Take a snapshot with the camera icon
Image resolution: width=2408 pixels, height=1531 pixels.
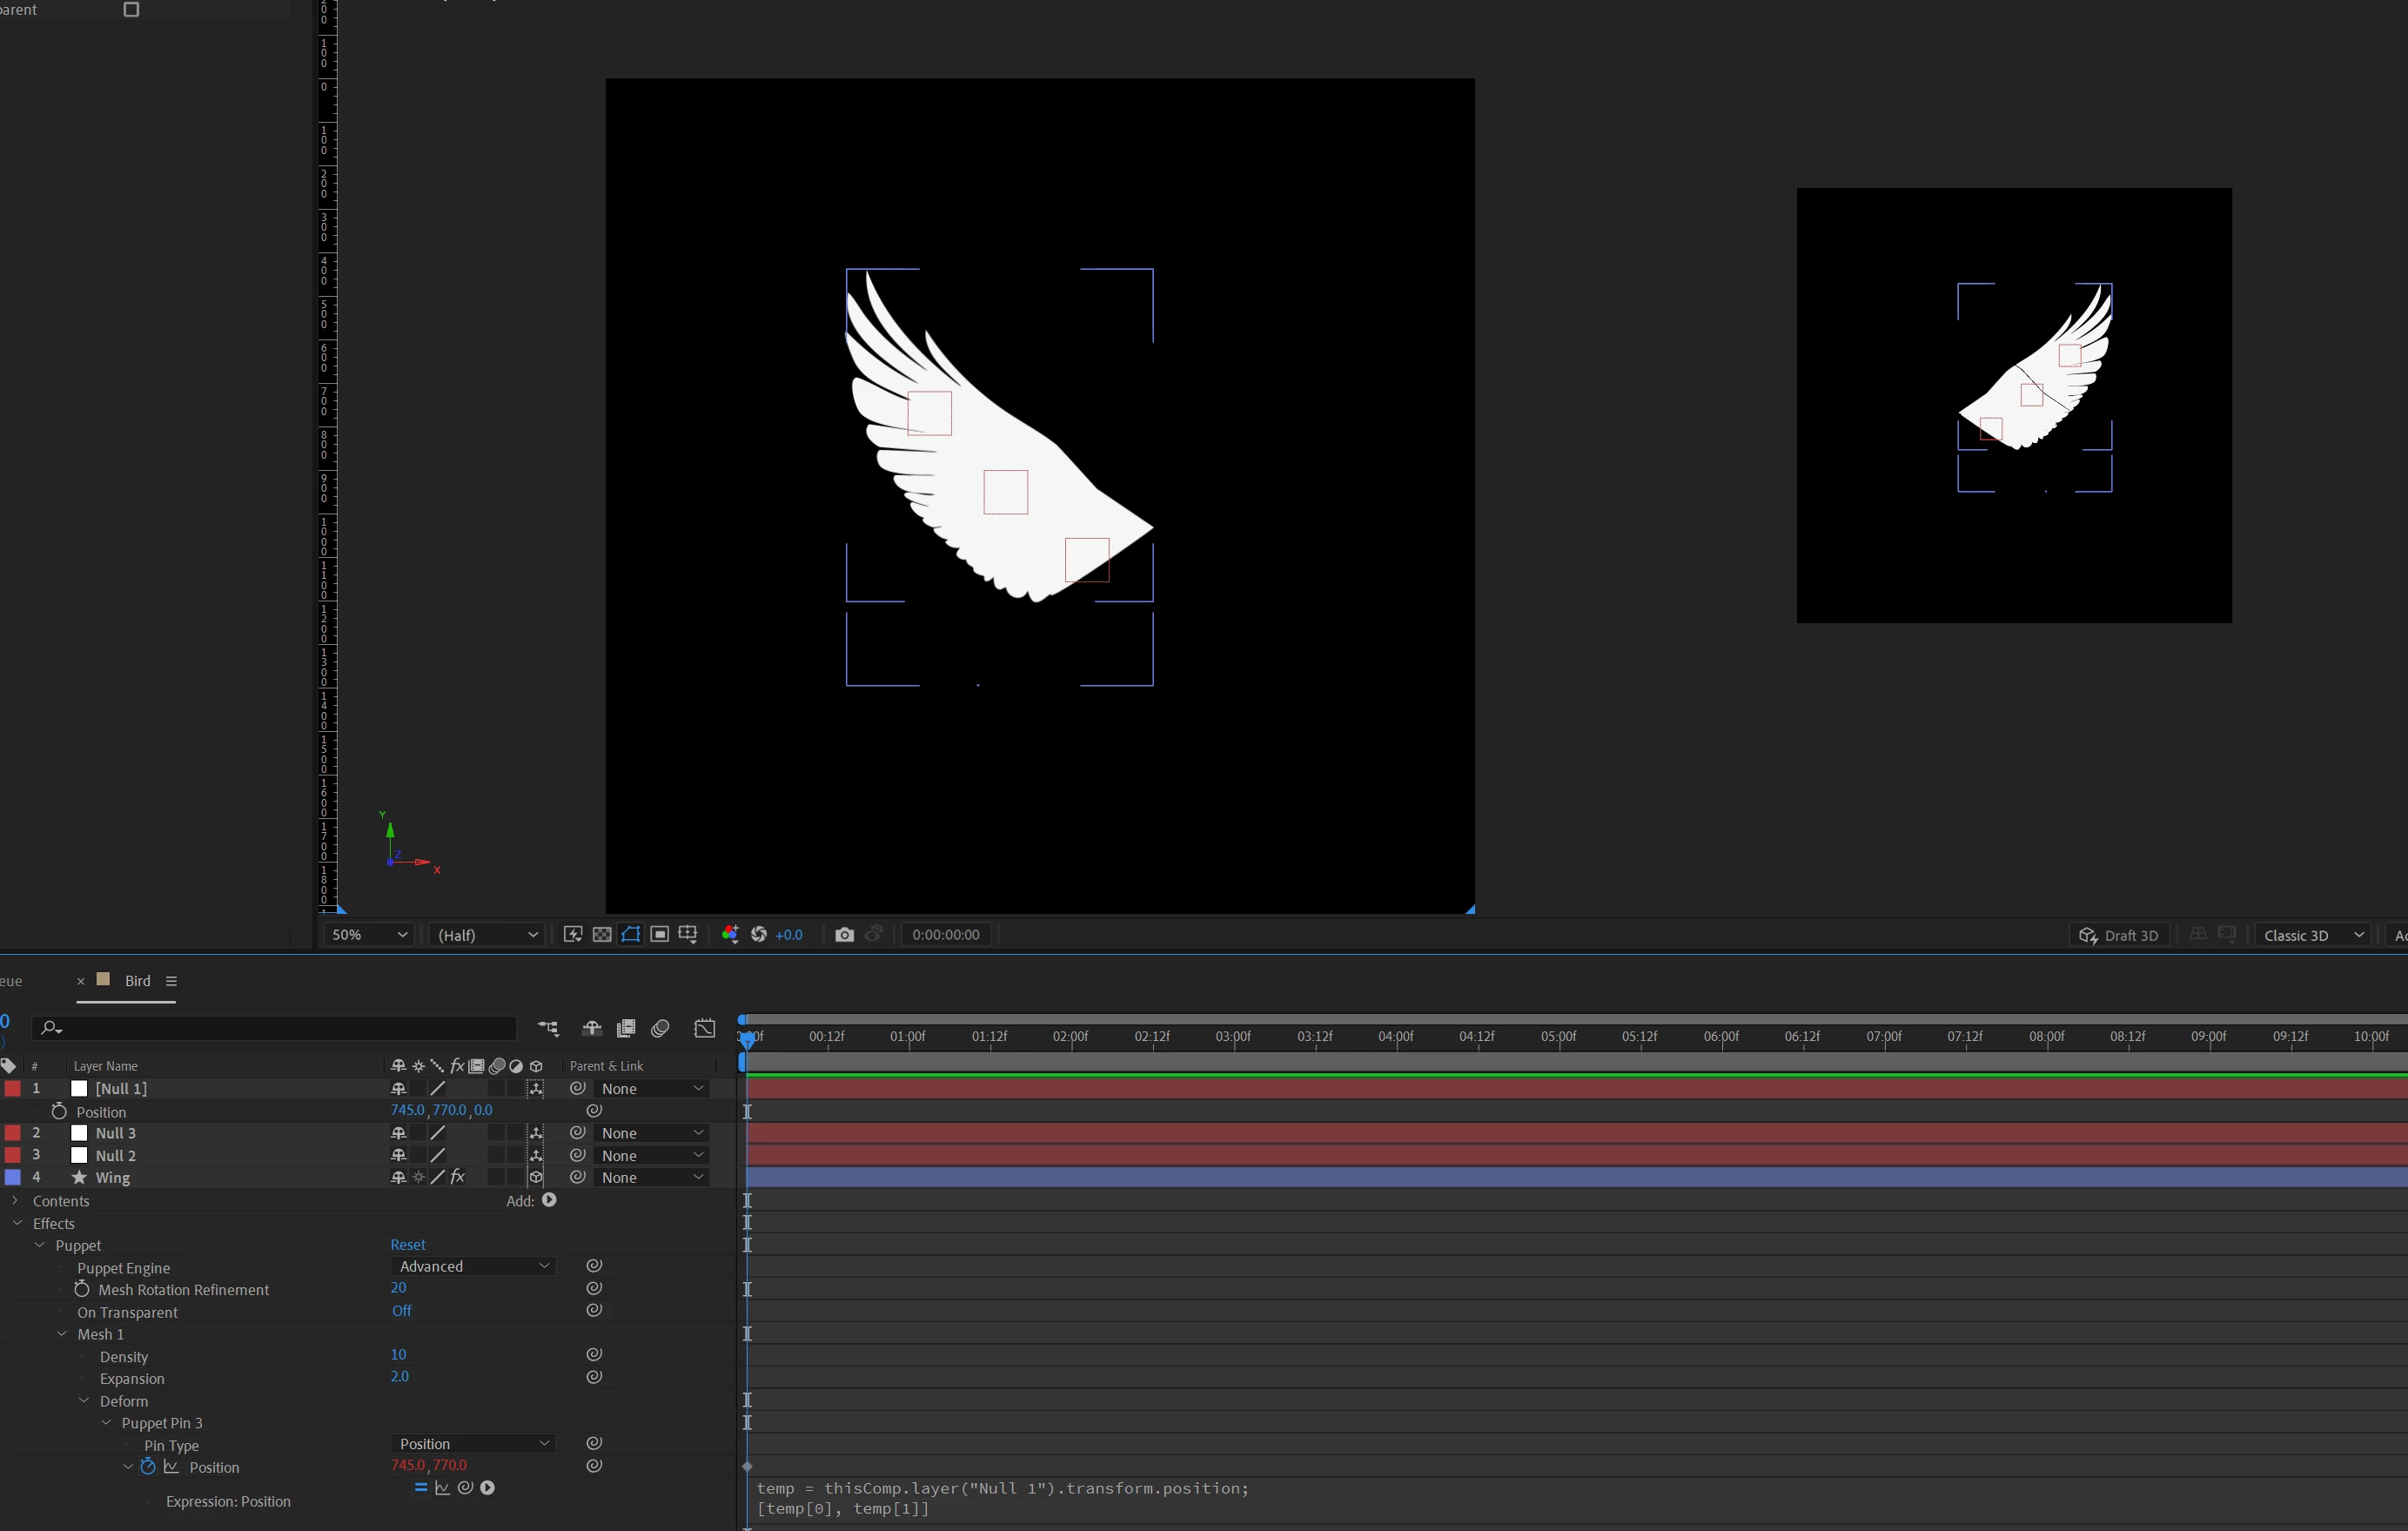[844, 934]
